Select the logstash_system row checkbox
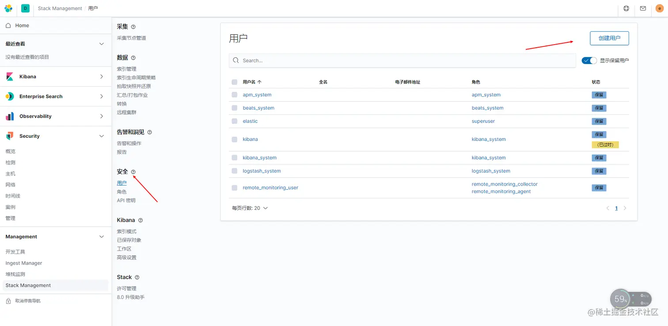Screen dimensions: 668x326 235,171
